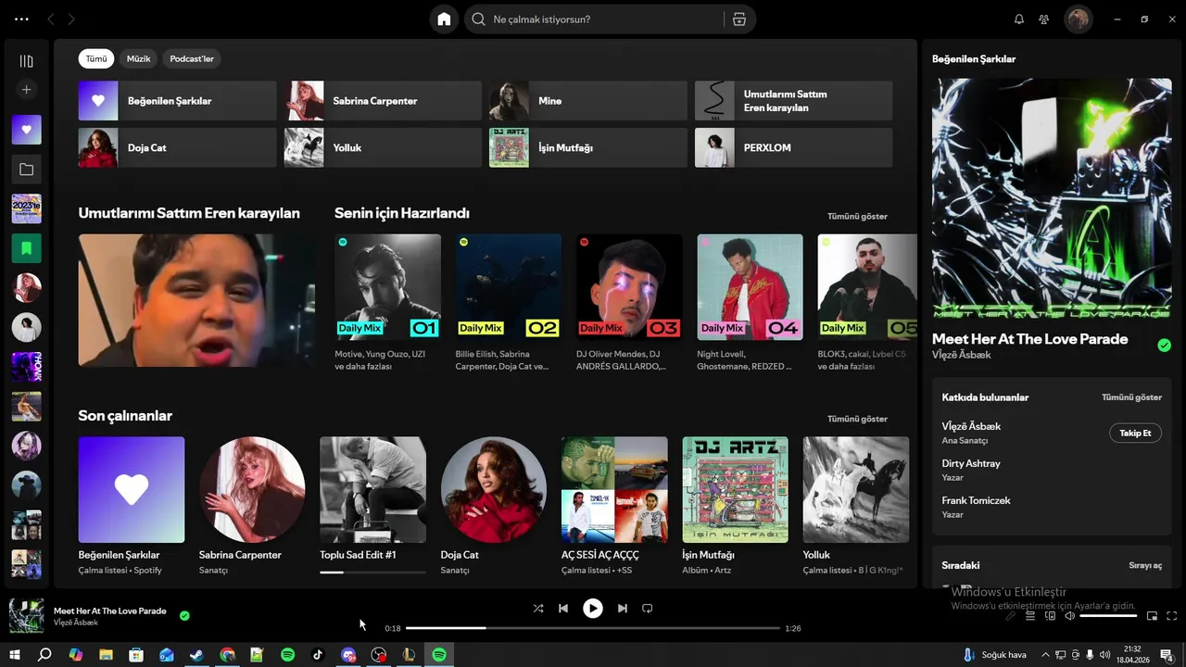1186x667 pixels.
Task: Open Sabrina Carpenter shortcut tile
Action: click(383, 101)
